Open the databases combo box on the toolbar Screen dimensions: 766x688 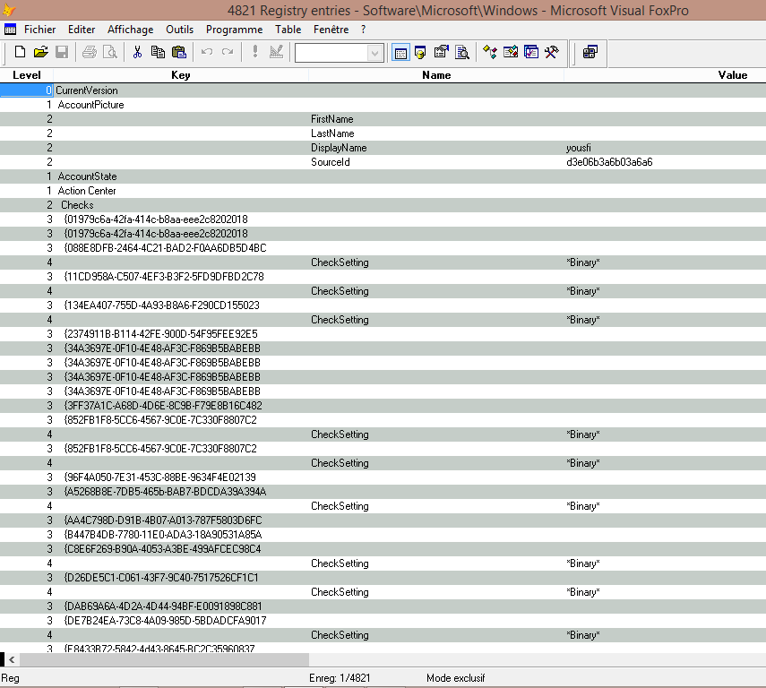pos(339,53)
